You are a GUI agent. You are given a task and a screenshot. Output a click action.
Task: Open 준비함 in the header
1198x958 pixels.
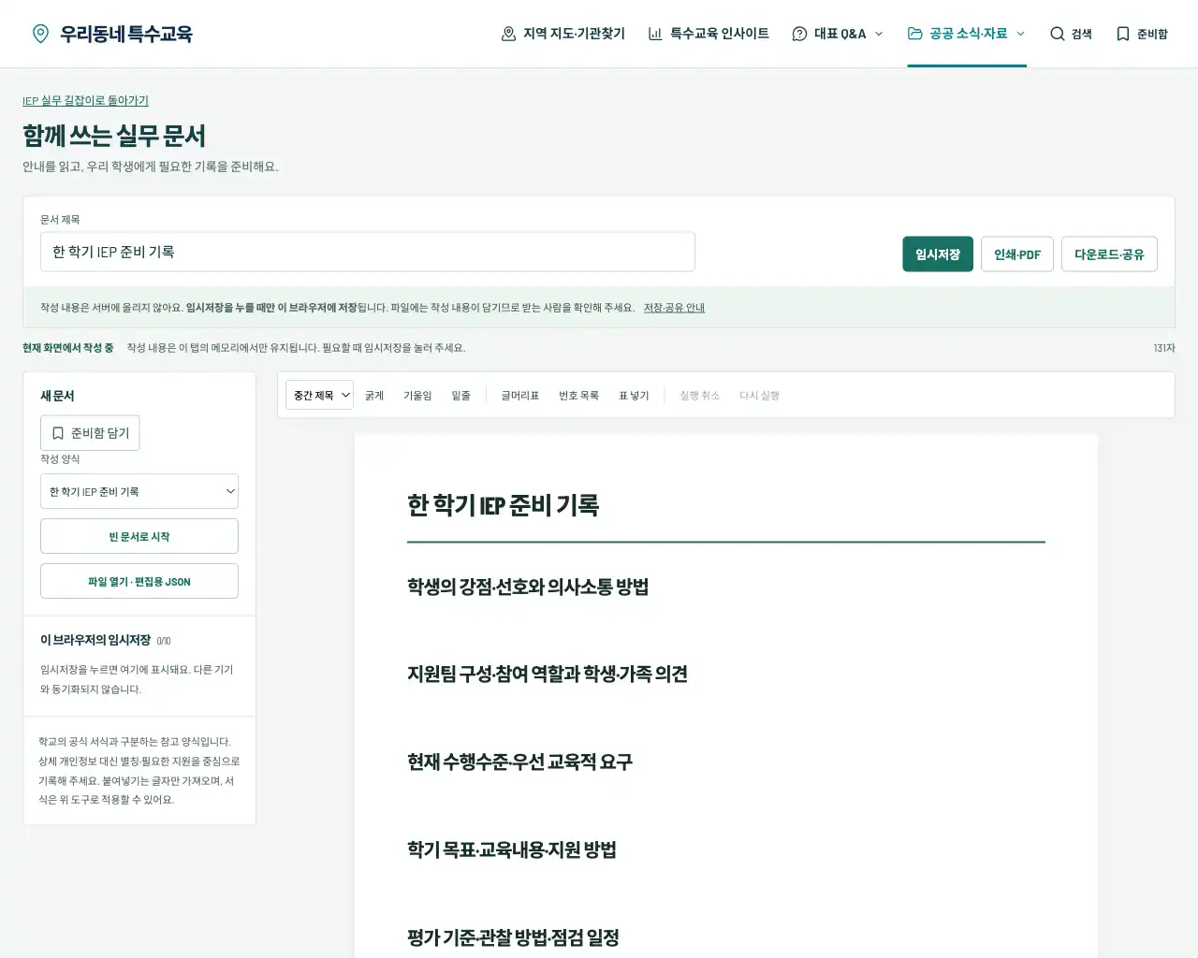(x=1142, y=34)
